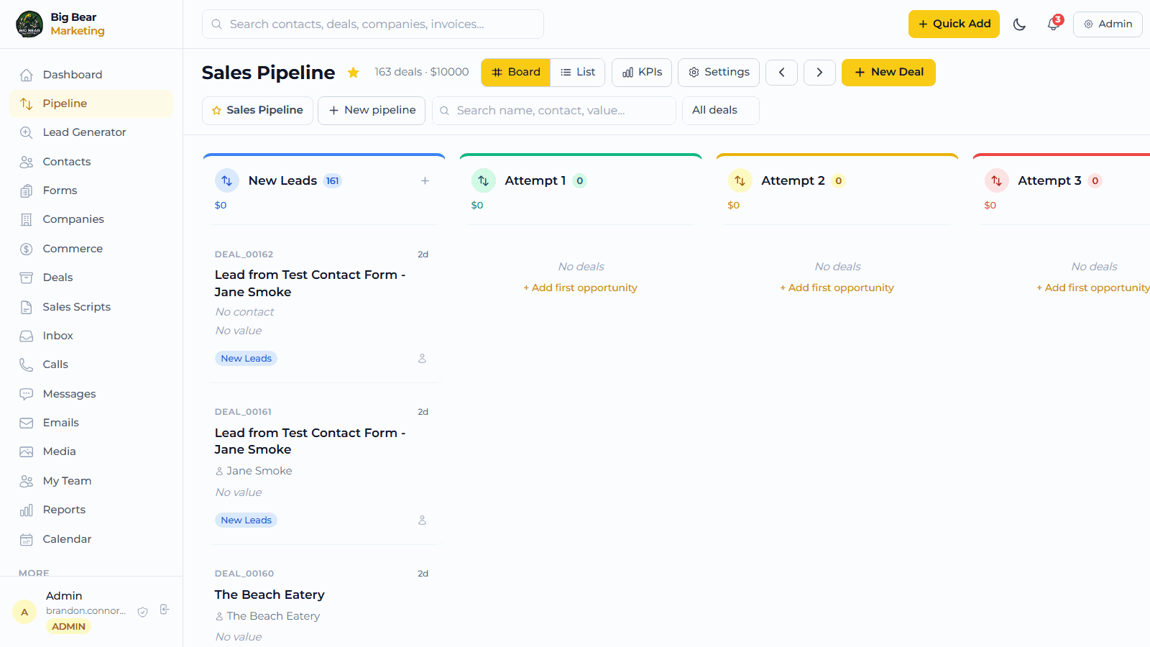Click the New Leads column stage icon

click(227, 180)
